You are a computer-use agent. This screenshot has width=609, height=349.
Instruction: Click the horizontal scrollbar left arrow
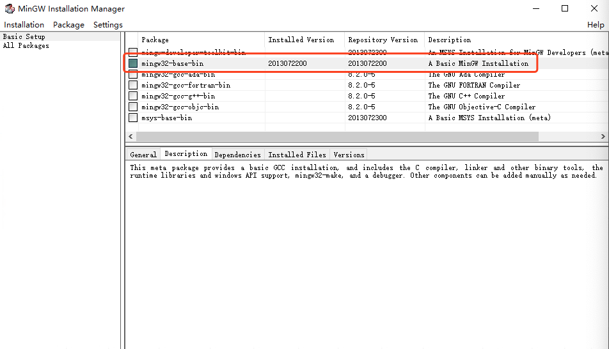click(131, 136)
